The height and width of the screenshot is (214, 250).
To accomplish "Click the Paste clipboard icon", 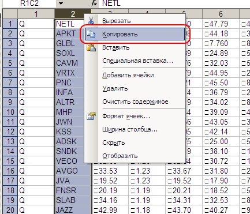I will (x=91, y=47).
